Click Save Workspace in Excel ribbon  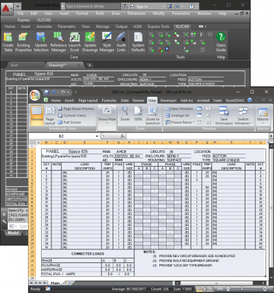(224, 115)
